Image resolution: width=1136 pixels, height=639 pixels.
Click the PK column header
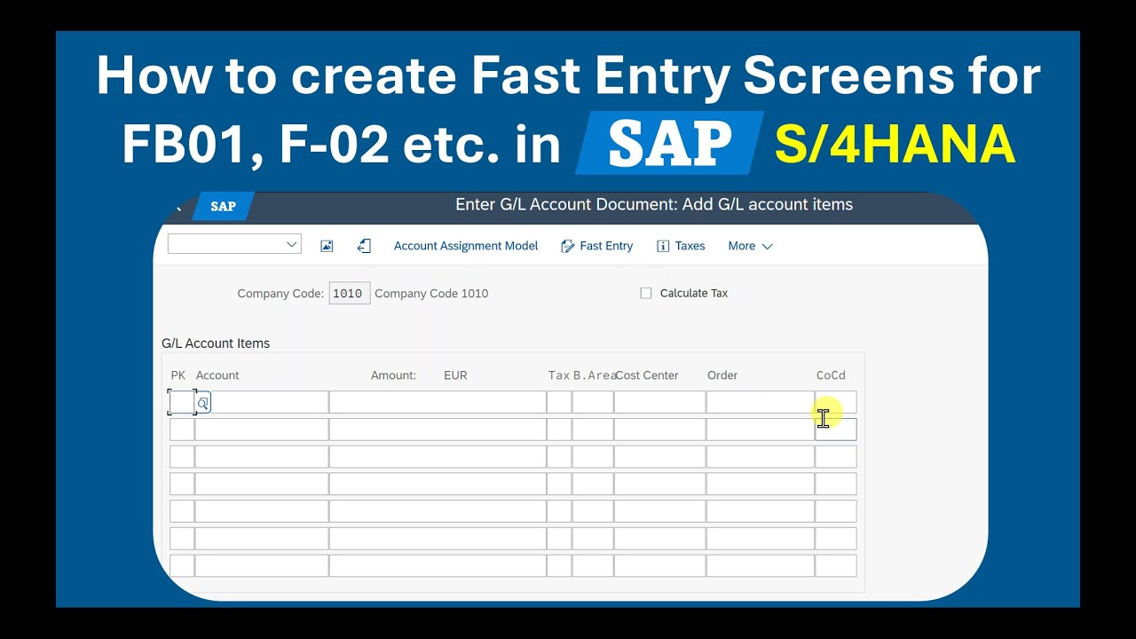click(178, 375)
